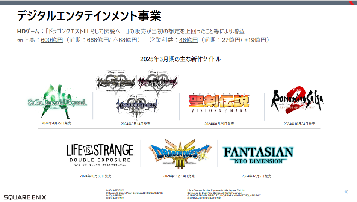Click the heading 2025年3月期の主な新作タイトル
The height and width of the screenshot is (202, 357).
pyautogui.click(x=180, y=59)
